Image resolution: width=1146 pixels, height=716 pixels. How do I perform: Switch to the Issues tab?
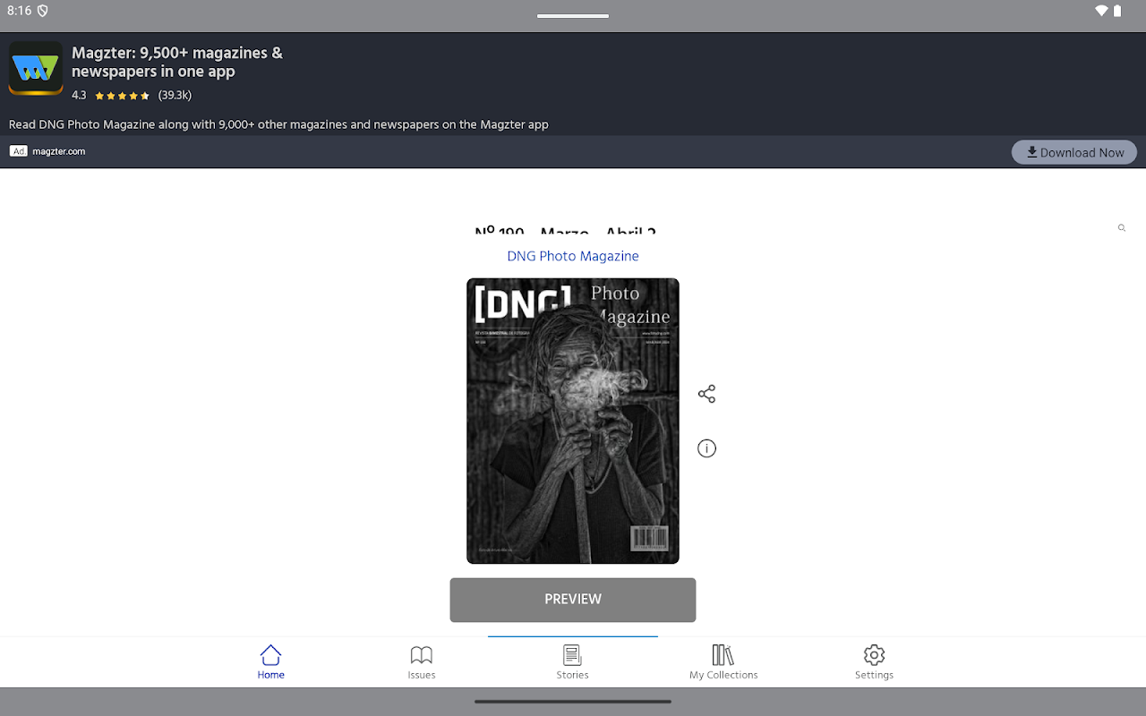(422, 662)
